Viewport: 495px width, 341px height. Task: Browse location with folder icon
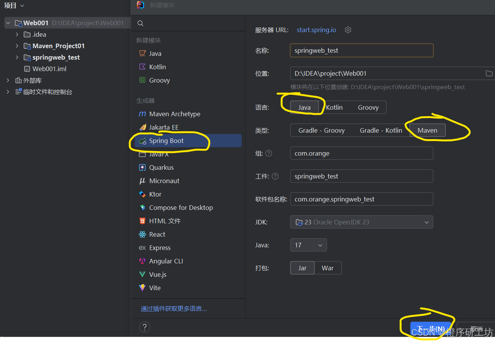point(489,73)
